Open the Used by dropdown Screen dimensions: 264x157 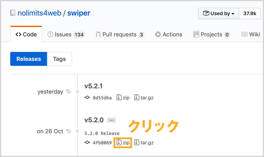[219, 13]
